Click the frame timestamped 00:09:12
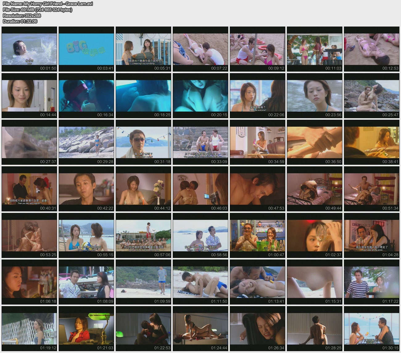401x353 pixels. coord(258,49)
